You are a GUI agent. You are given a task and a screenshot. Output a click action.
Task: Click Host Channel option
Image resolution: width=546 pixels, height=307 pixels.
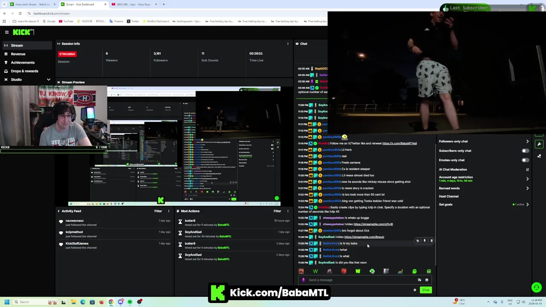coord(449,196)
